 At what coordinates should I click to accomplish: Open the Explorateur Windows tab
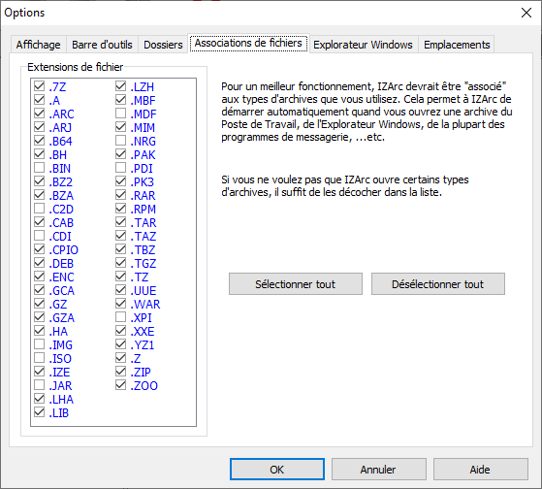coord(363,45)
